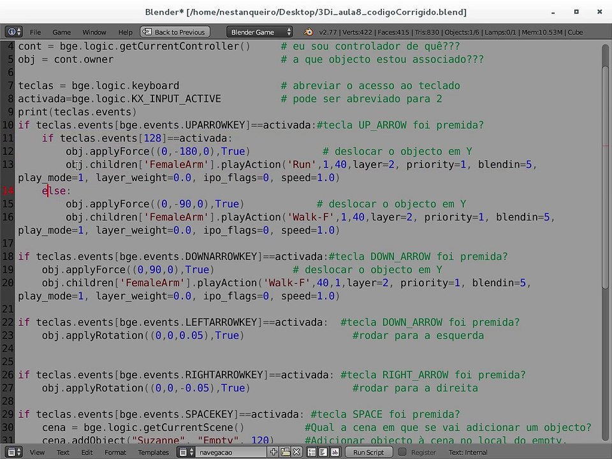Create a new text datablock with the plus icon
Viewport: 612px width, 459px height.
pos(273,452)
